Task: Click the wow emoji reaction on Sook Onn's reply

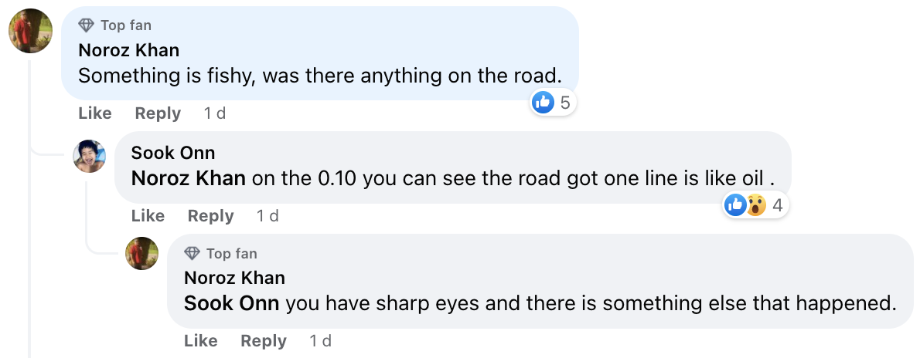Action: click(x=756, y=204)
